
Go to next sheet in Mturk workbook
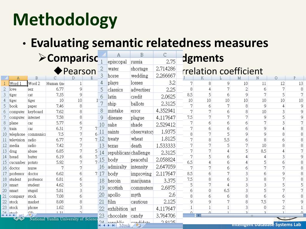tap(109, 225)
